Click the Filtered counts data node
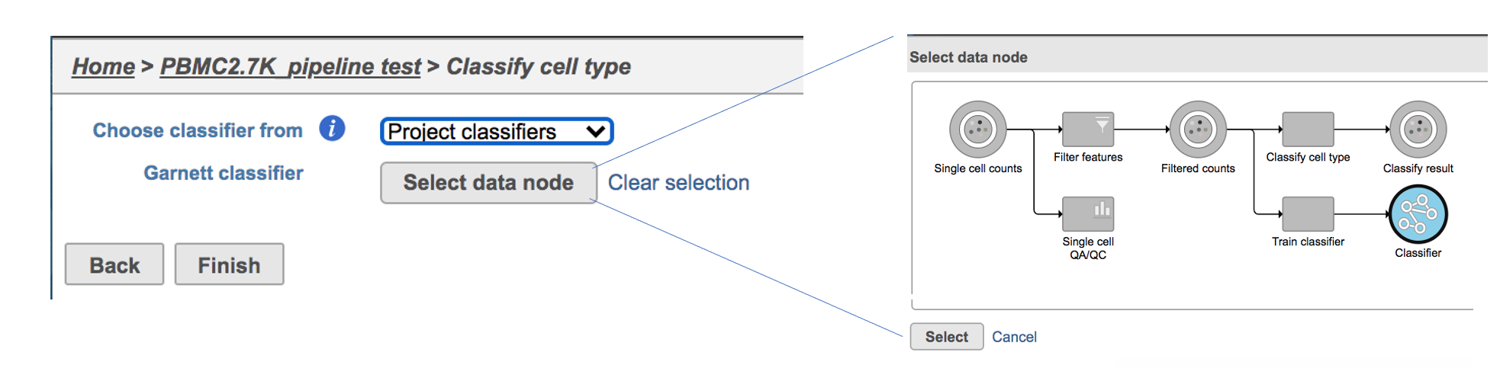Screen dimensions: 1500x378 [x=1197, y=130]
